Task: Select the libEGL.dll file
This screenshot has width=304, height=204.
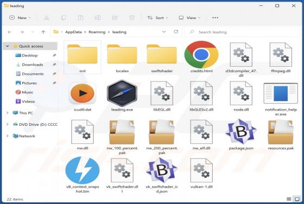Action: click(x=162, y=96)
